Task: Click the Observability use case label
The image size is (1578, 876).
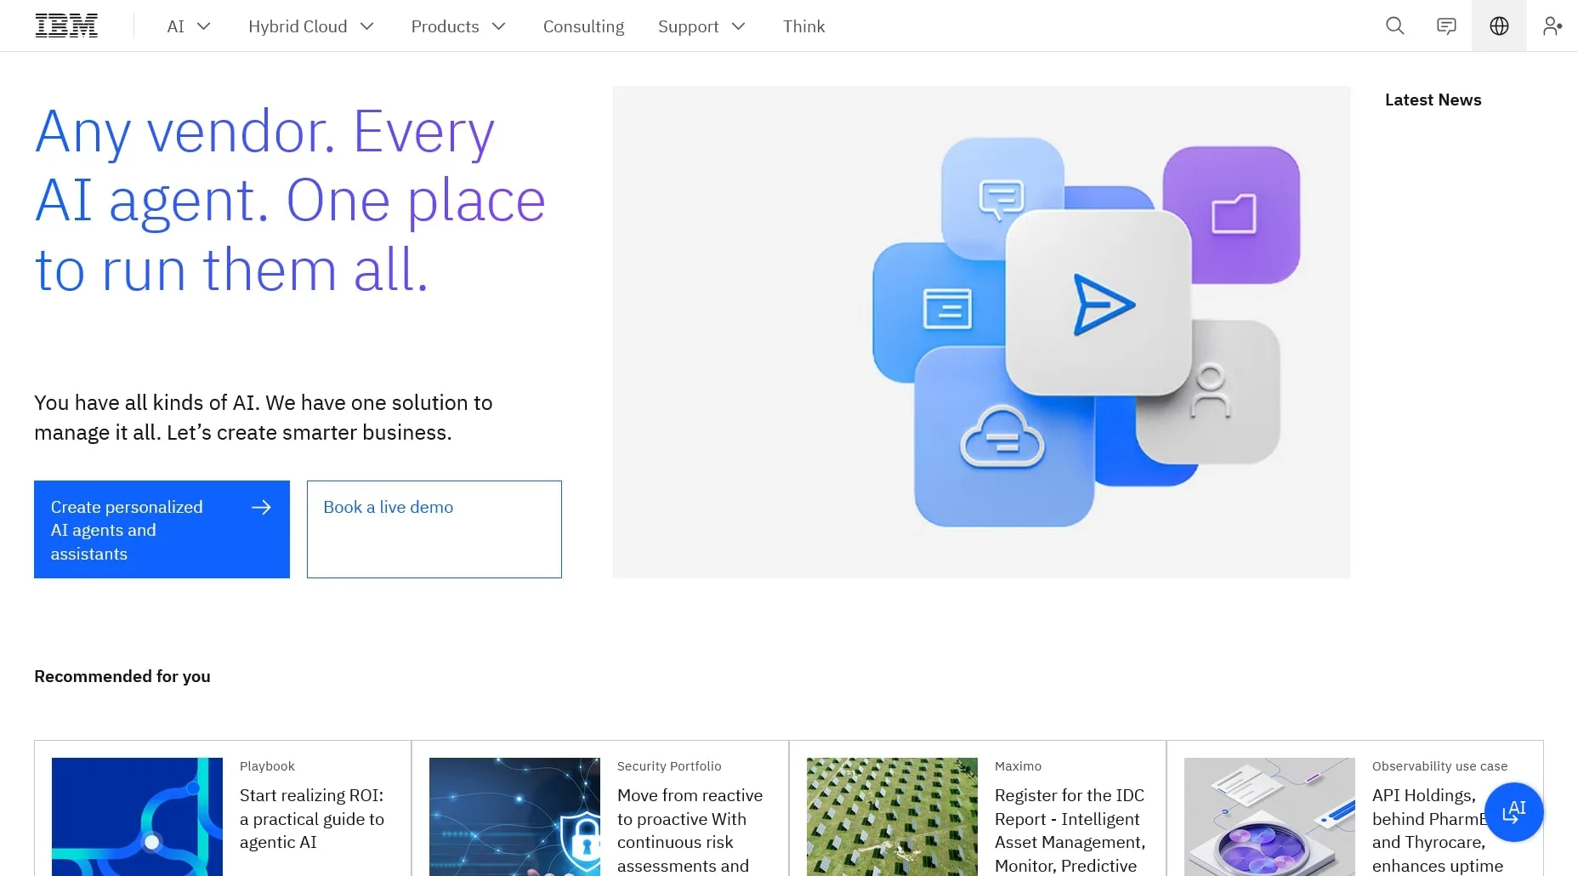Action: coord(1439,766)
